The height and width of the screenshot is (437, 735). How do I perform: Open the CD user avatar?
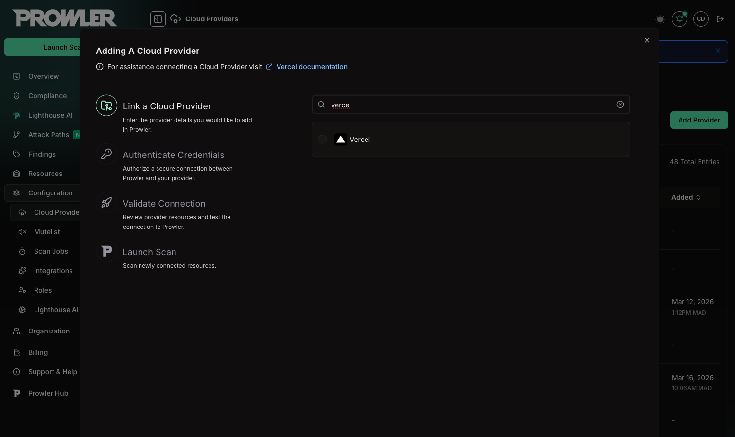(701, 19)
